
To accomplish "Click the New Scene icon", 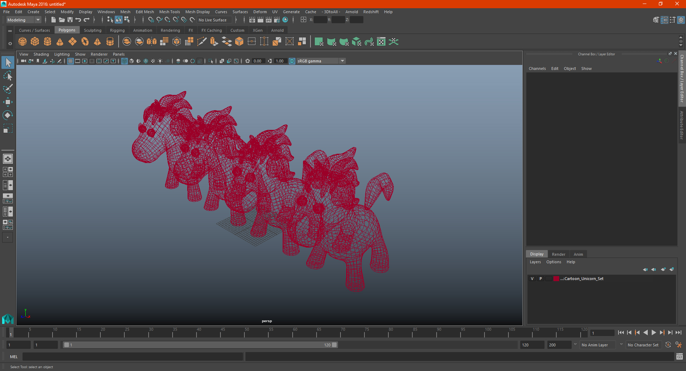I will tap(53, 20).
